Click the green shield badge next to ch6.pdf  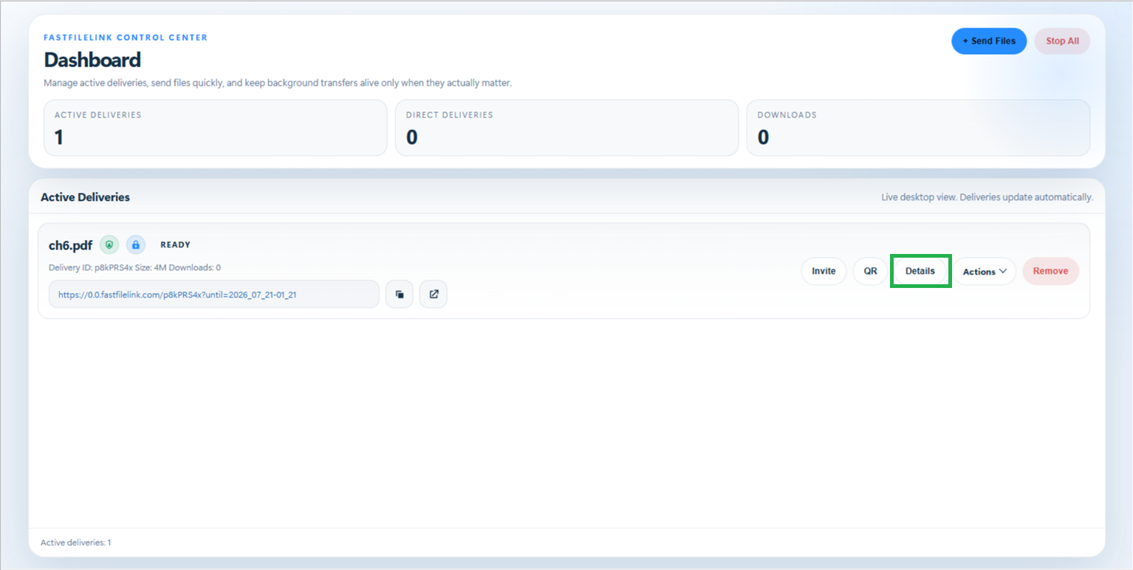click(x=109, y=244)
